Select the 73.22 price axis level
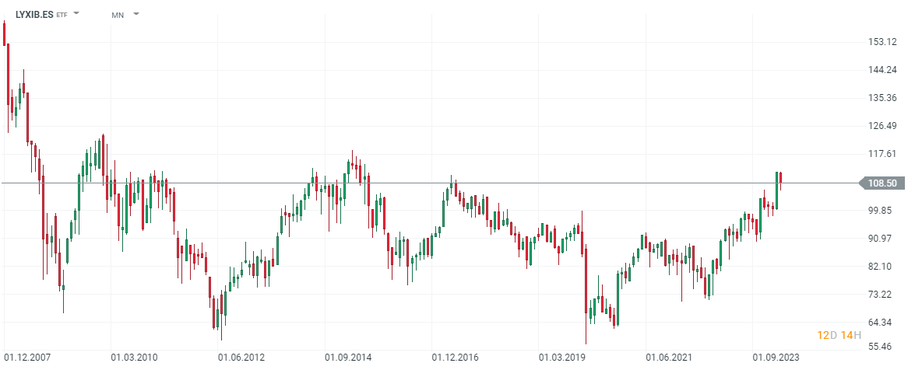Image resolution: width=915 pixels, height=370 pixels. (882, 295)
